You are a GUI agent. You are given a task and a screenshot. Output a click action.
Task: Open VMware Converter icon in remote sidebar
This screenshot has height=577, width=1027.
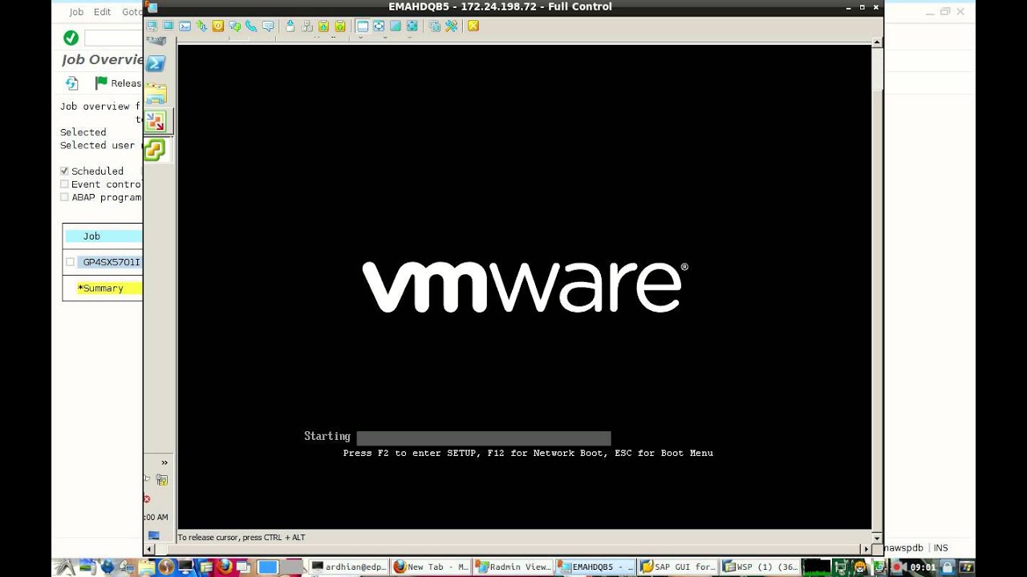[x=156, y=122]
